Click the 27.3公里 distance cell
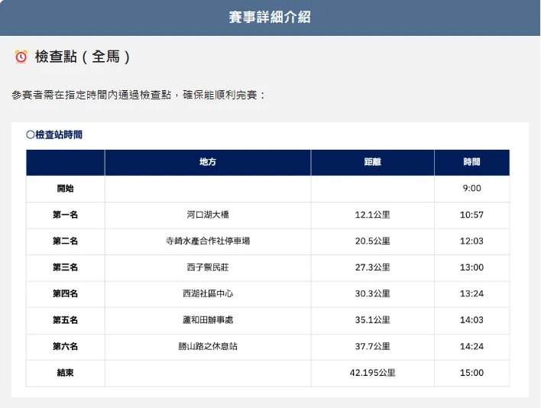The image size is (541, 408). [x=373, y=267]
